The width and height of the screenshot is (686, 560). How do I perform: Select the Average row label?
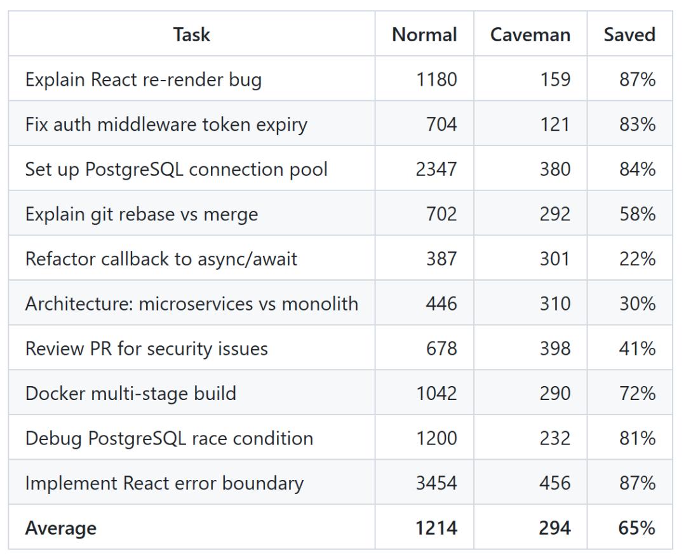[61, 528]
